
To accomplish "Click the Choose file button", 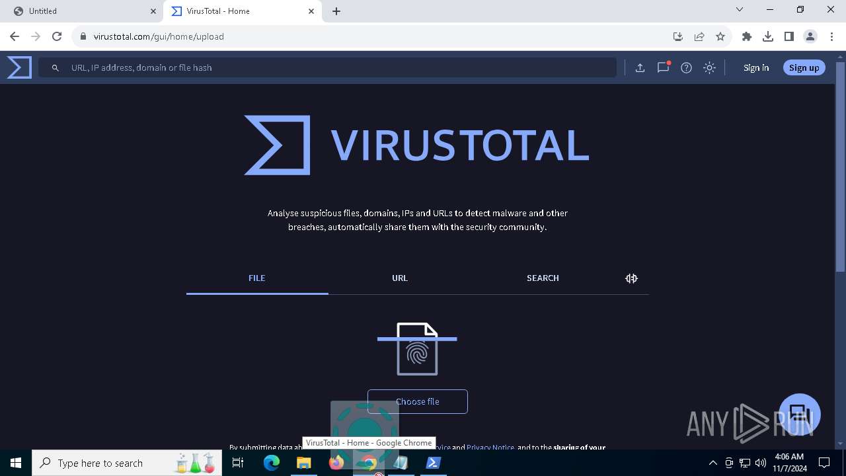I will pyautogui.click(x=418, y=401).
